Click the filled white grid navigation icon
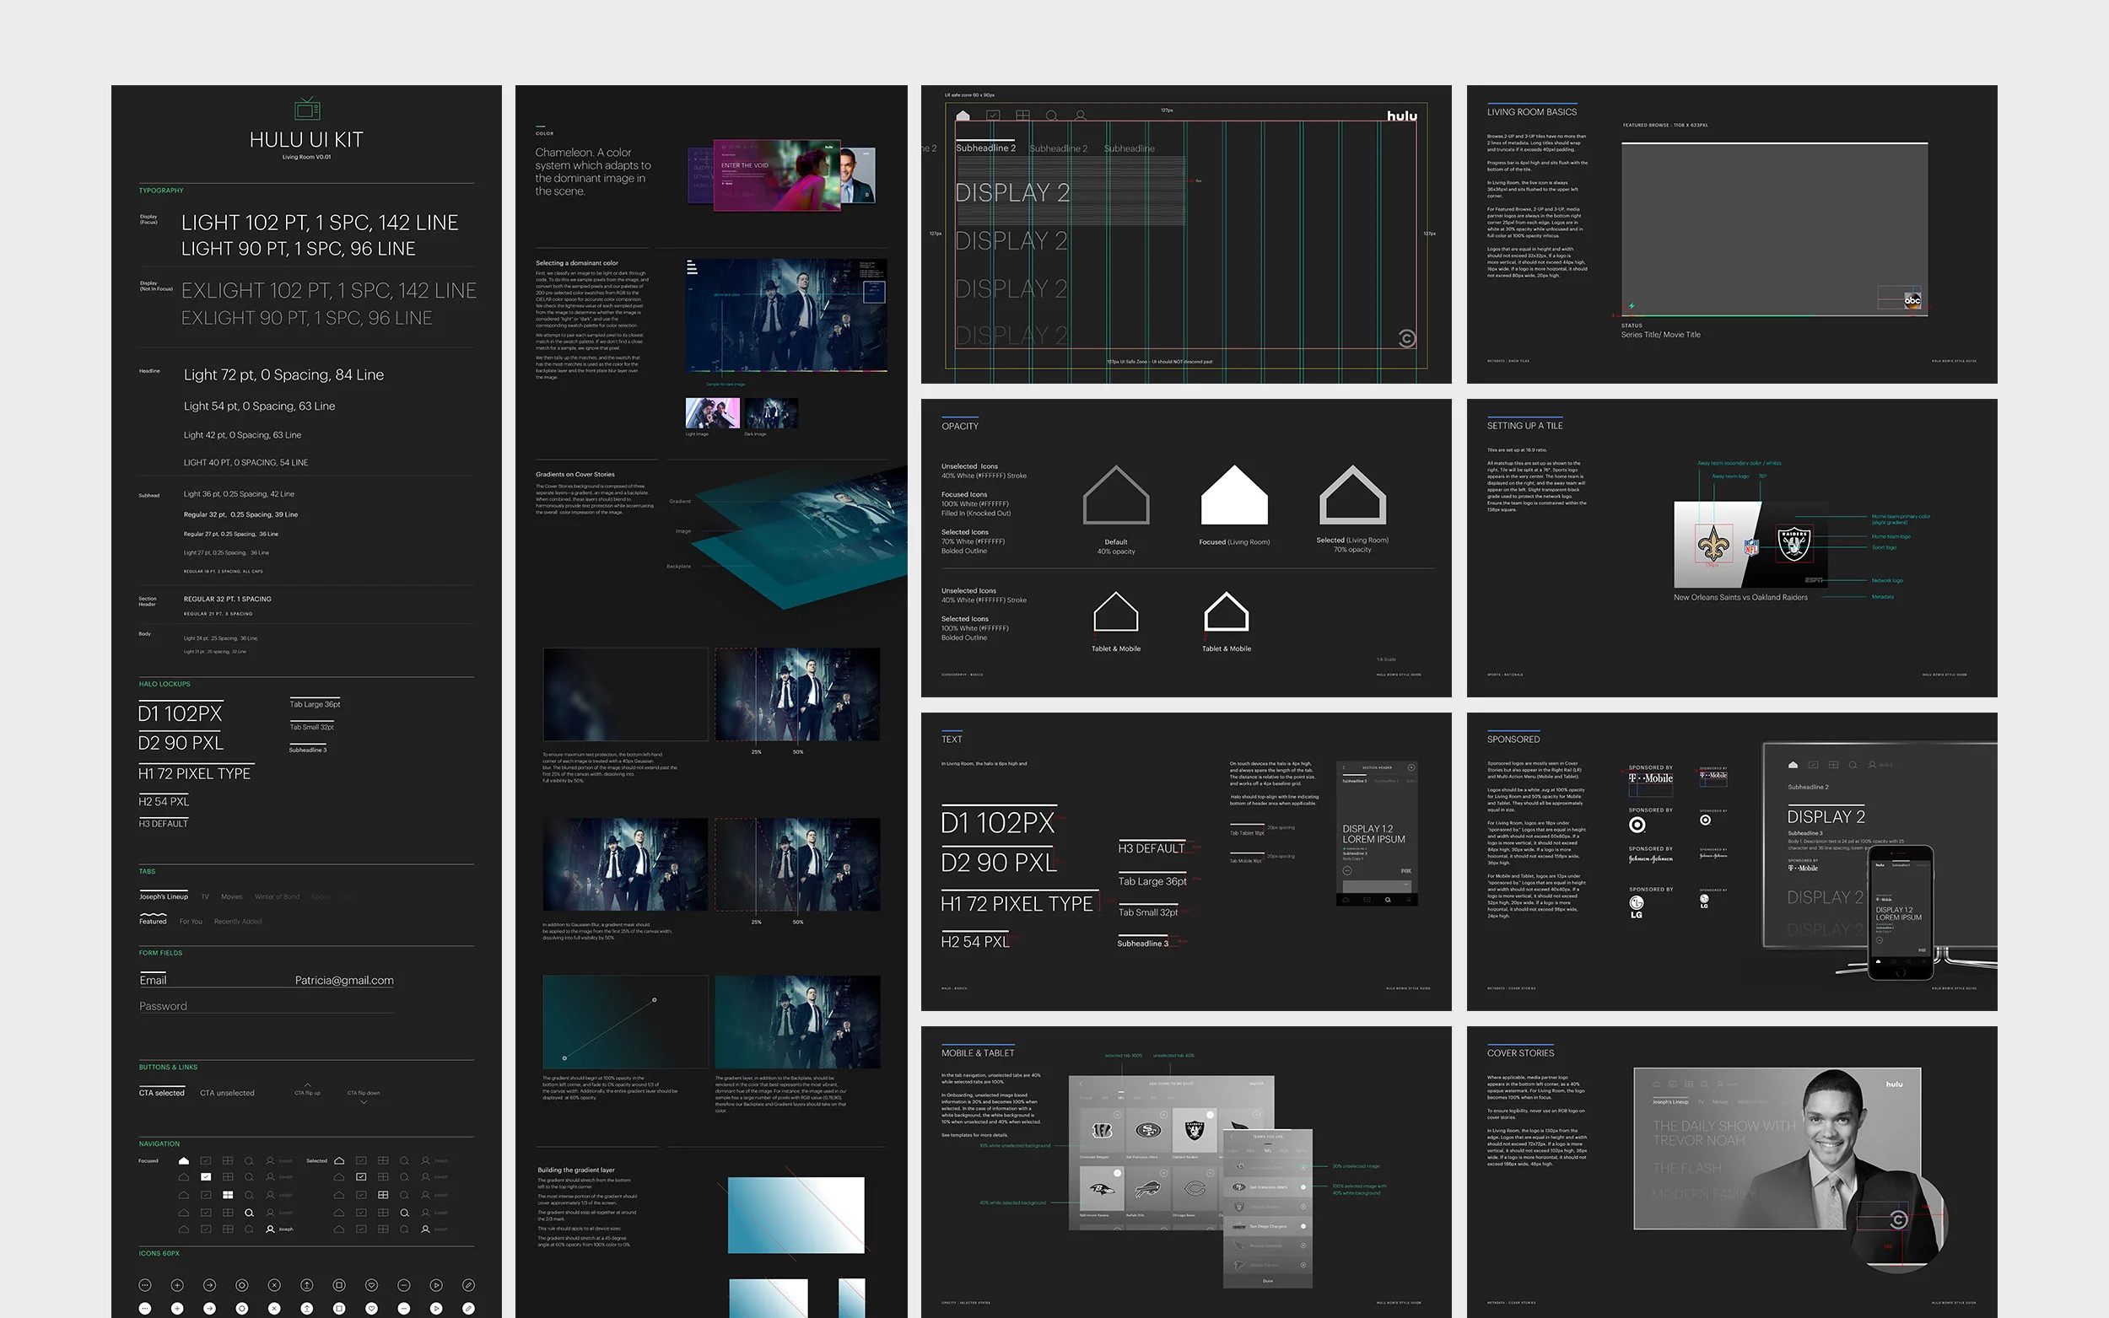This screenshot has height=1318, width=2109. pyautogui.click(x=228, y=1194)
